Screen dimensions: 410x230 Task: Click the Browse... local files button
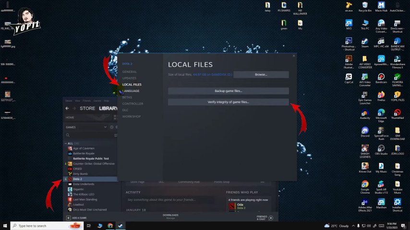tap(261, 74)
